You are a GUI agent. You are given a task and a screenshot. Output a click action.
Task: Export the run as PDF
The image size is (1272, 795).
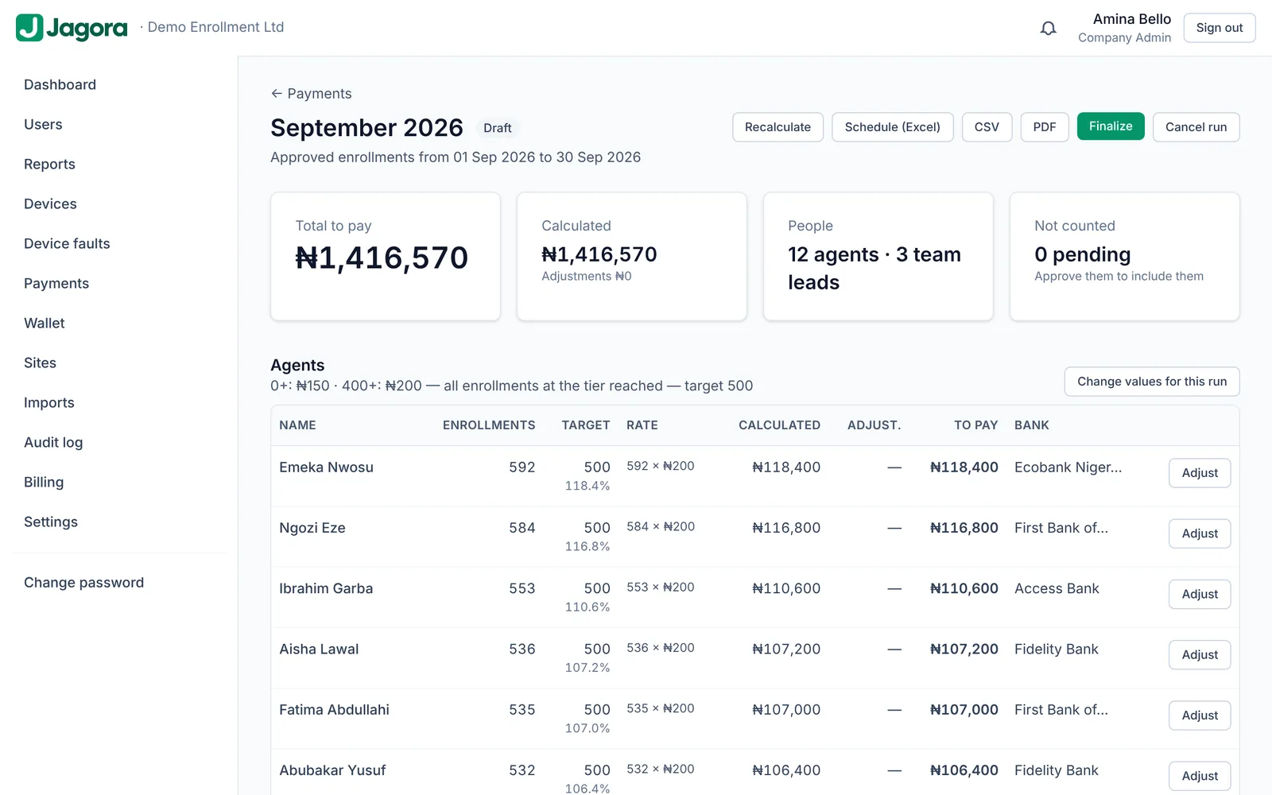coord(1045,127)
